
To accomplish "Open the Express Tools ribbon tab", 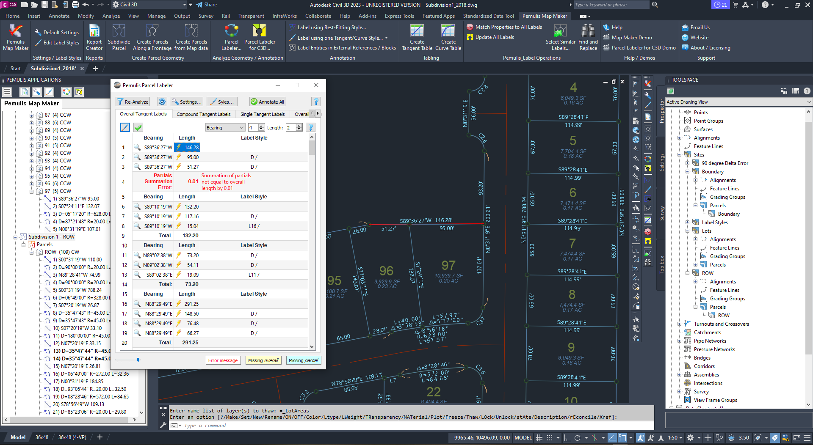I will 399,16.
